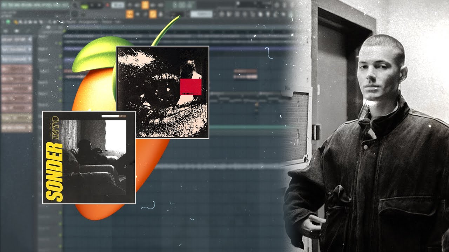This screenshot has width=449, height=252.
Task: Click the green Pat/Song mode button
Action: click(x=85, y=6)
